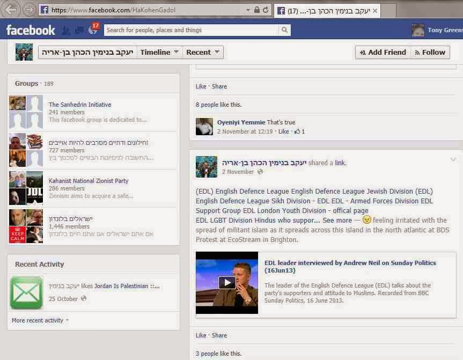Open the Tony Green profile name link

(445, 30)
